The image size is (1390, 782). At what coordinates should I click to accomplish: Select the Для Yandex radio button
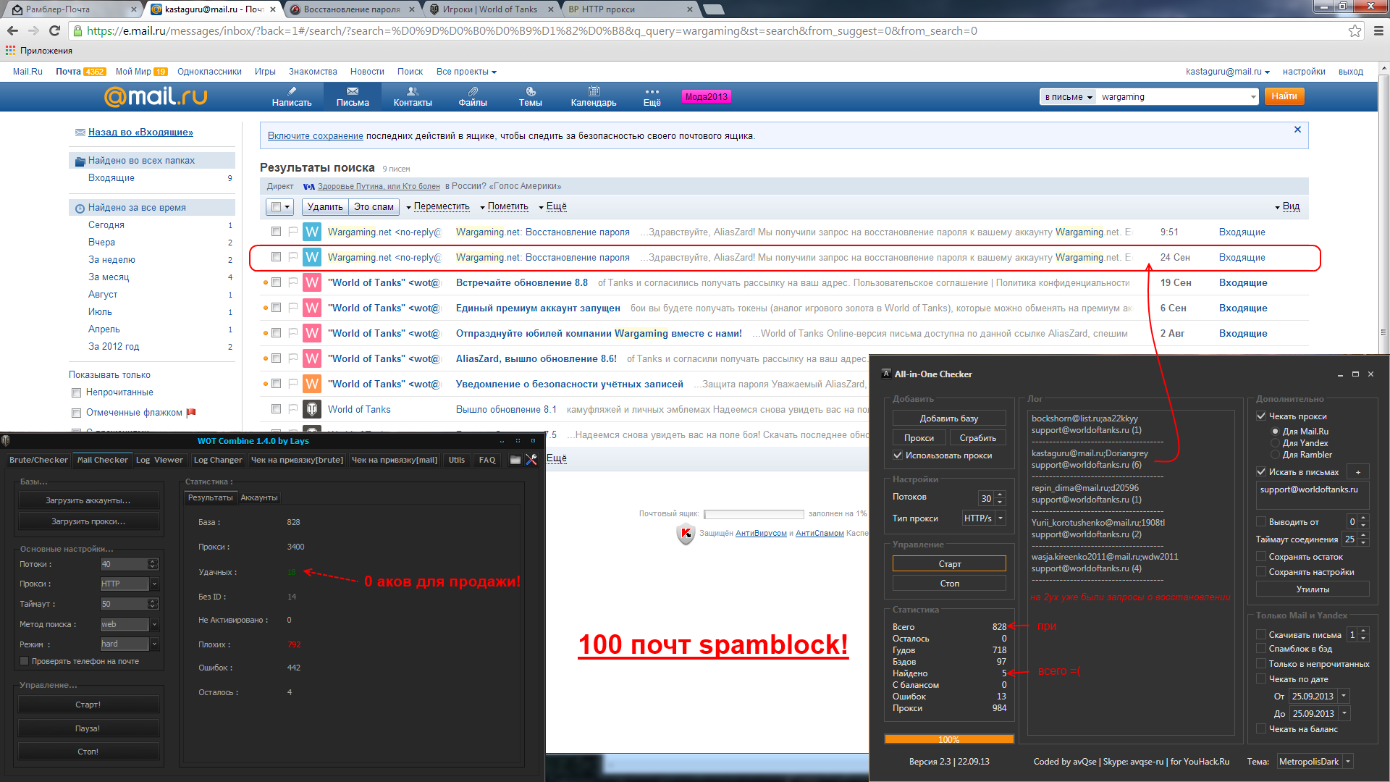pyautogui.click(x=1275, y=443)
